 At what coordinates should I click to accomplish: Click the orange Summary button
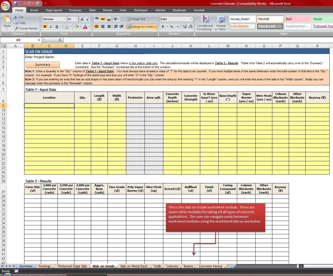coord(42,64)
